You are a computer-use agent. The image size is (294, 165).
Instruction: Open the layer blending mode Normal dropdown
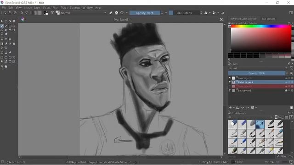(x=258, y=68)
